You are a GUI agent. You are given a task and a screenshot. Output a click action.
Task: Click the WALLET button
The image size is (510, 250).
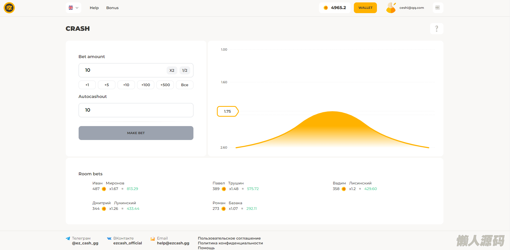click(x=365, y=8)
